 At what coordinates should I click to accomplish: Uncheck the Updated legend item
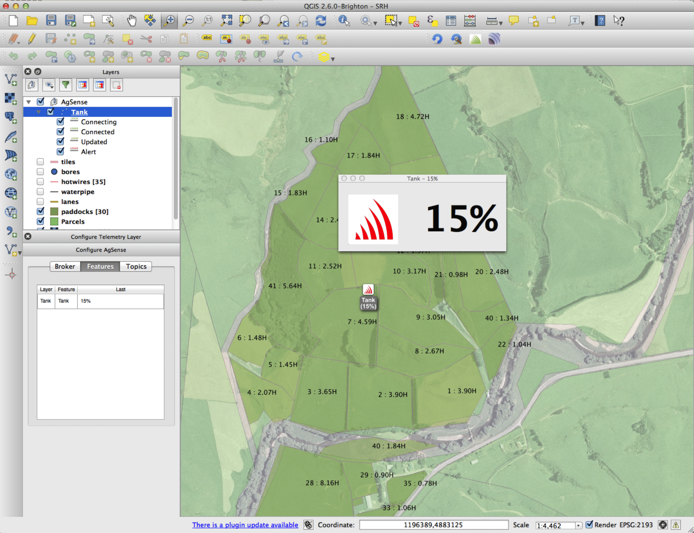coord(60,142)
